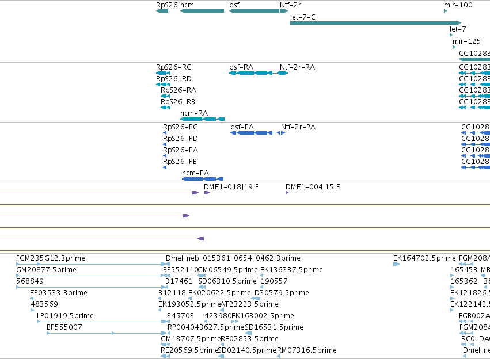The image size is (490, 359).
Task: Select the DME1-004I15.R BAC end label
Action: 313,187
